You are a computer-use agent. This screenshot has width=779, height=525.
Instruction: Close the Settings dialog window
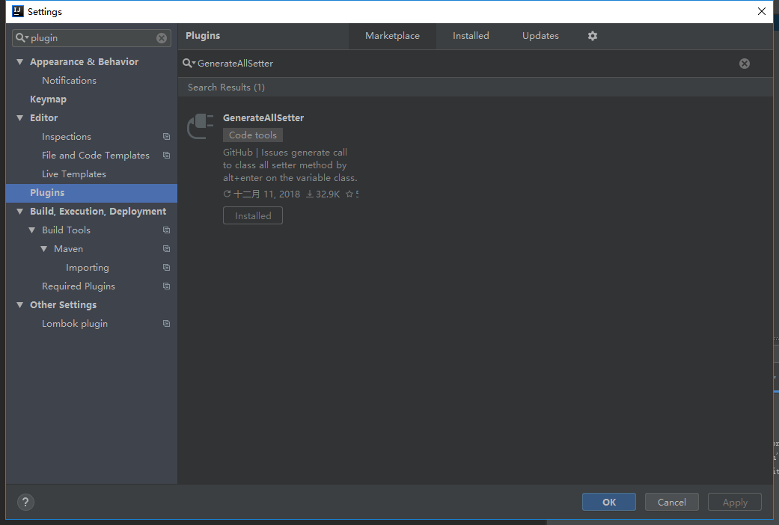pos(762,11)
